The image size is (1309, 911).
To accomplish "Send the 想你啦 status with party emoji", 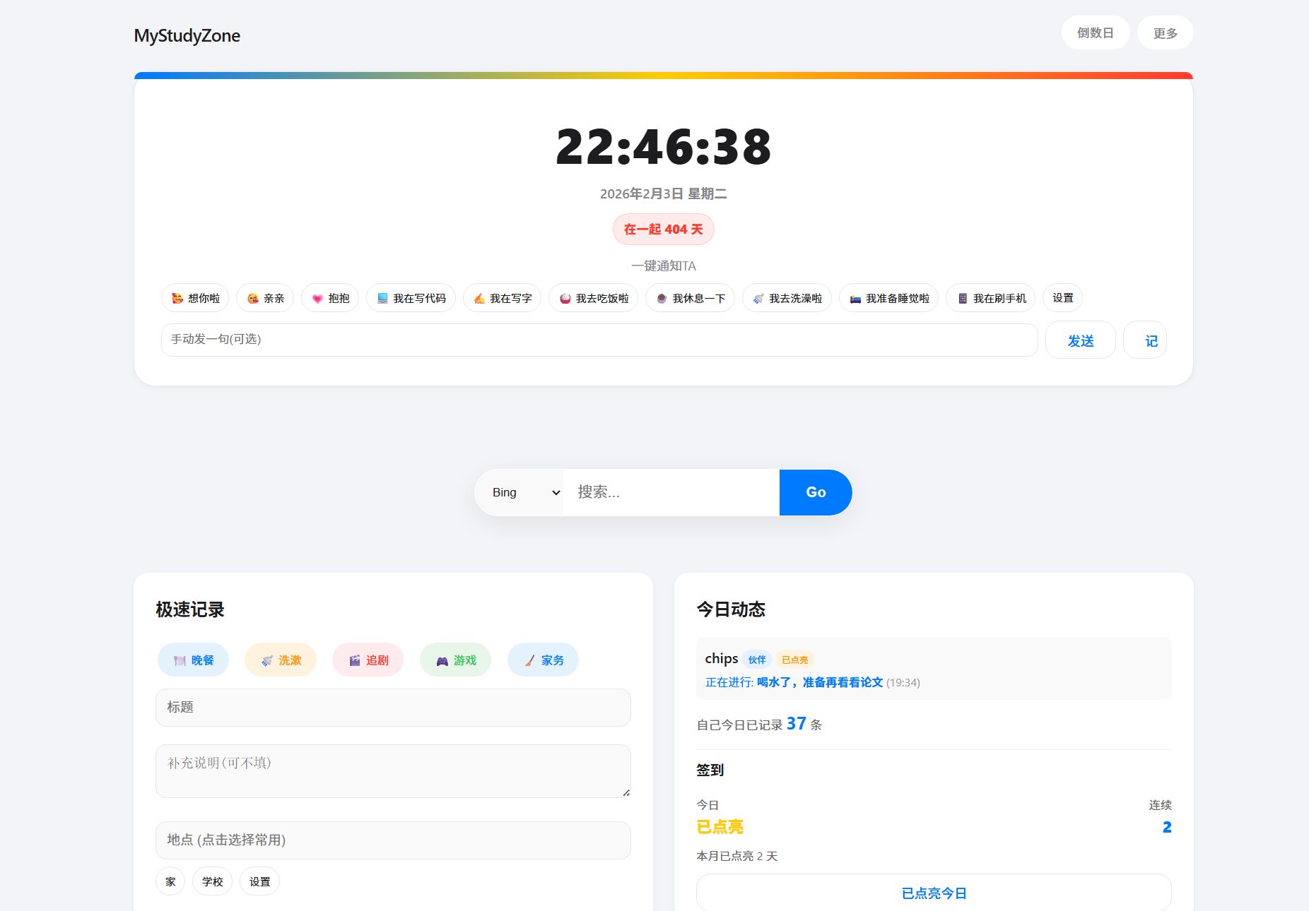I will (196, 298).
